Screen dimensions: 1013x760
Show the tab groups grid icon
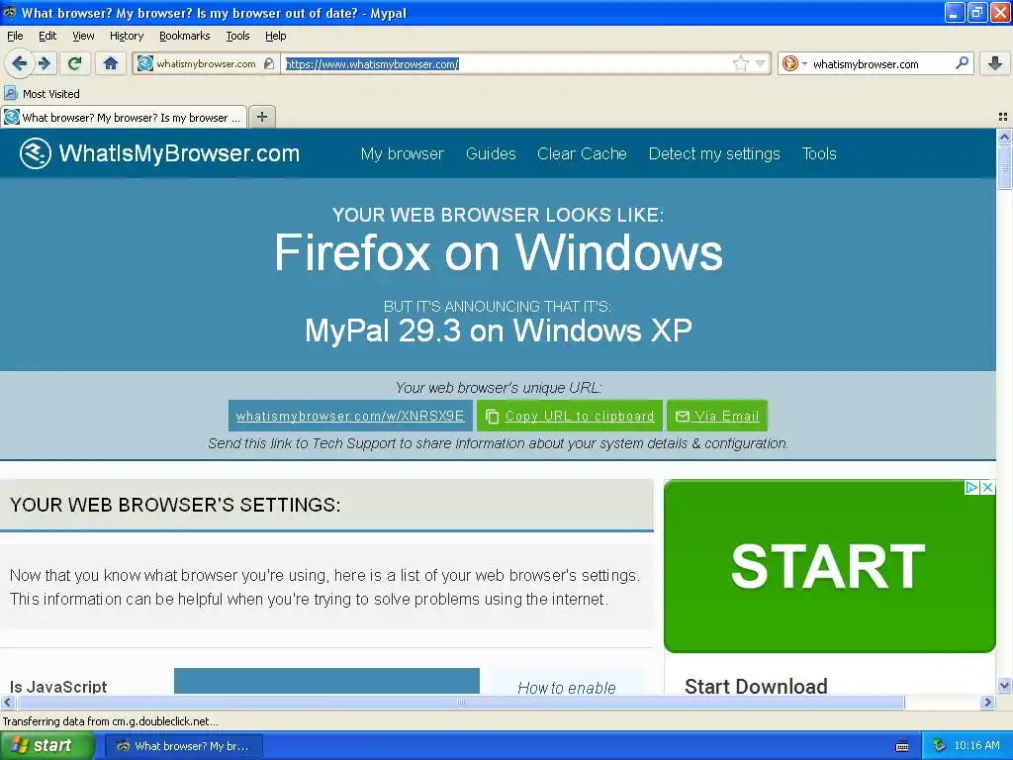[1003, 117]
